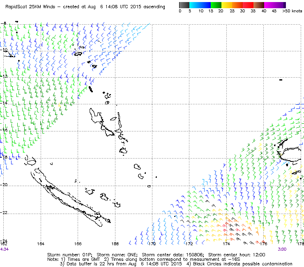Click the "Storm center date: 150806;" text

(173, 255)
